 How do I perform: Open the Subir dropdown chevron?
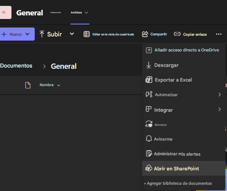click(72, 34)
